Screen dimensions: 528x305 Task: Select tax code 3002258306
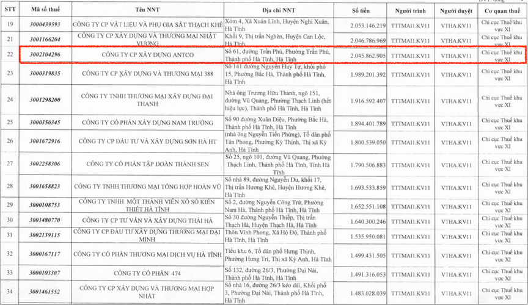coord(45,163)
